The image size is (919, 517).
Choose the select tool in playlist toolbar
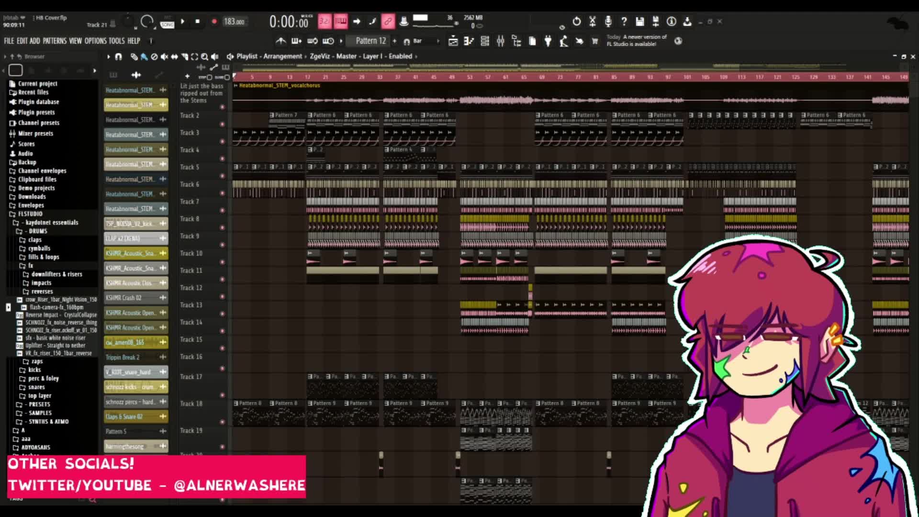194,56
